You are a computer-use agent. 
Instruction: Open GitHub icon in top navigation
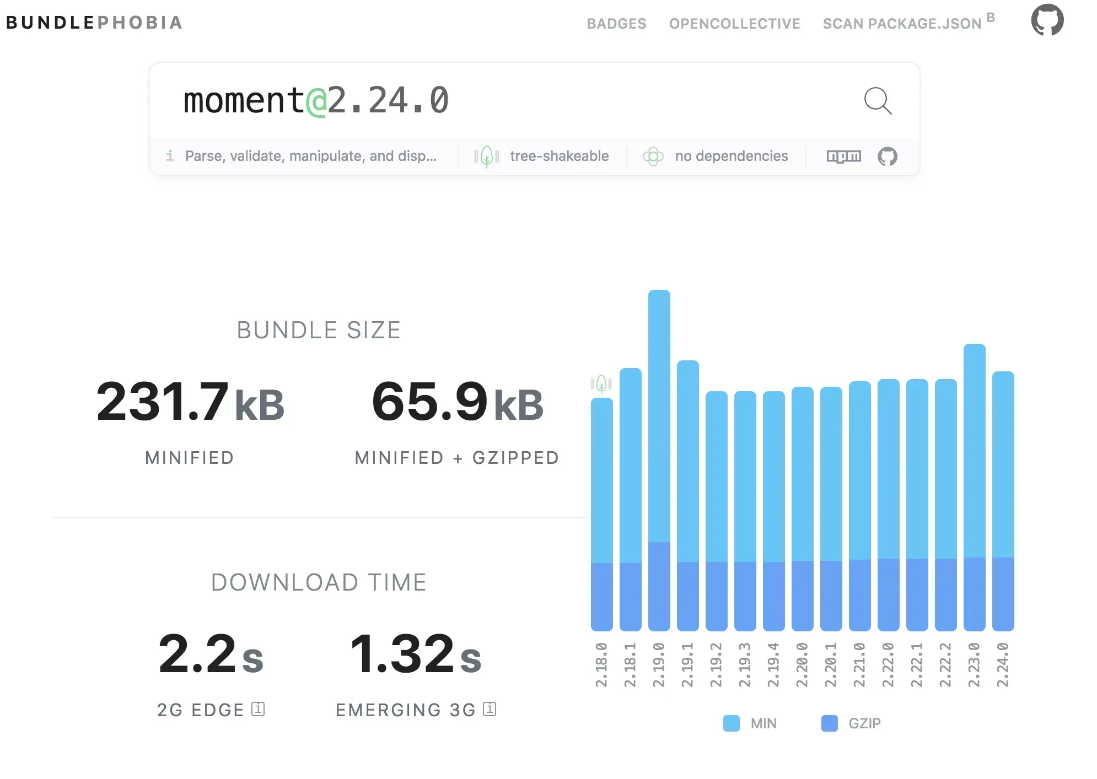pos(1047,20)
